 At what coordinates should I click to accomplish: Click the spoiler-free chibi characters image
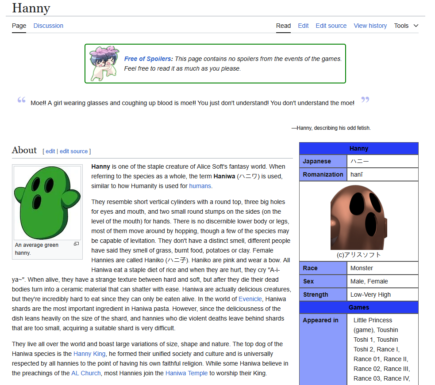click(x=104, y=64)
